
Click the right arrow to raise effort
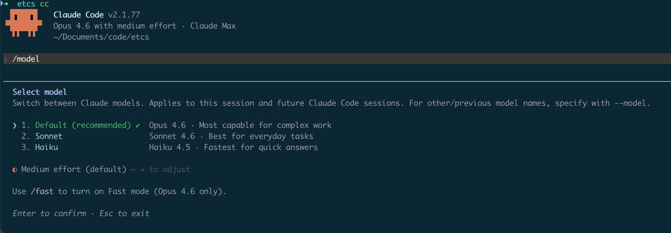point(142,170)
